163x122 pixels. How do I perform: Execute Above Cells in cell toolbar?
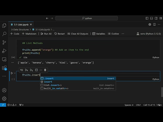pos(26,70)
